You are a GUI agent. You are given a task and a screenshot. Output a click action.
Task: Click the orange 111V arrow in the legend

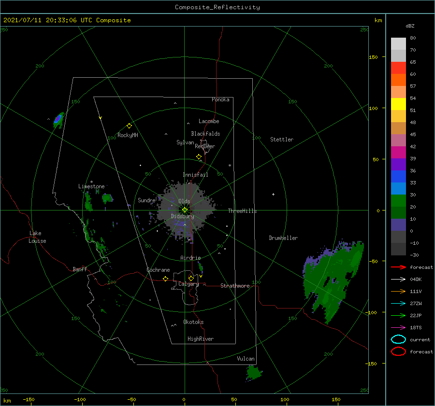(x=398, y=291)
